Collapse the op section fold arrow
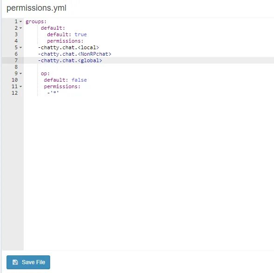 click(20, 73)
